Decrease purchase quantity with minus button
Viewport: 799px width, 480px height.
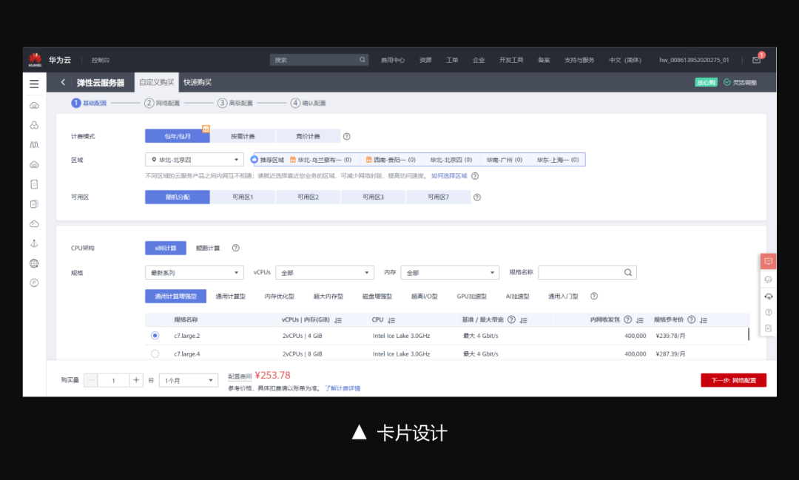[91, 380]
